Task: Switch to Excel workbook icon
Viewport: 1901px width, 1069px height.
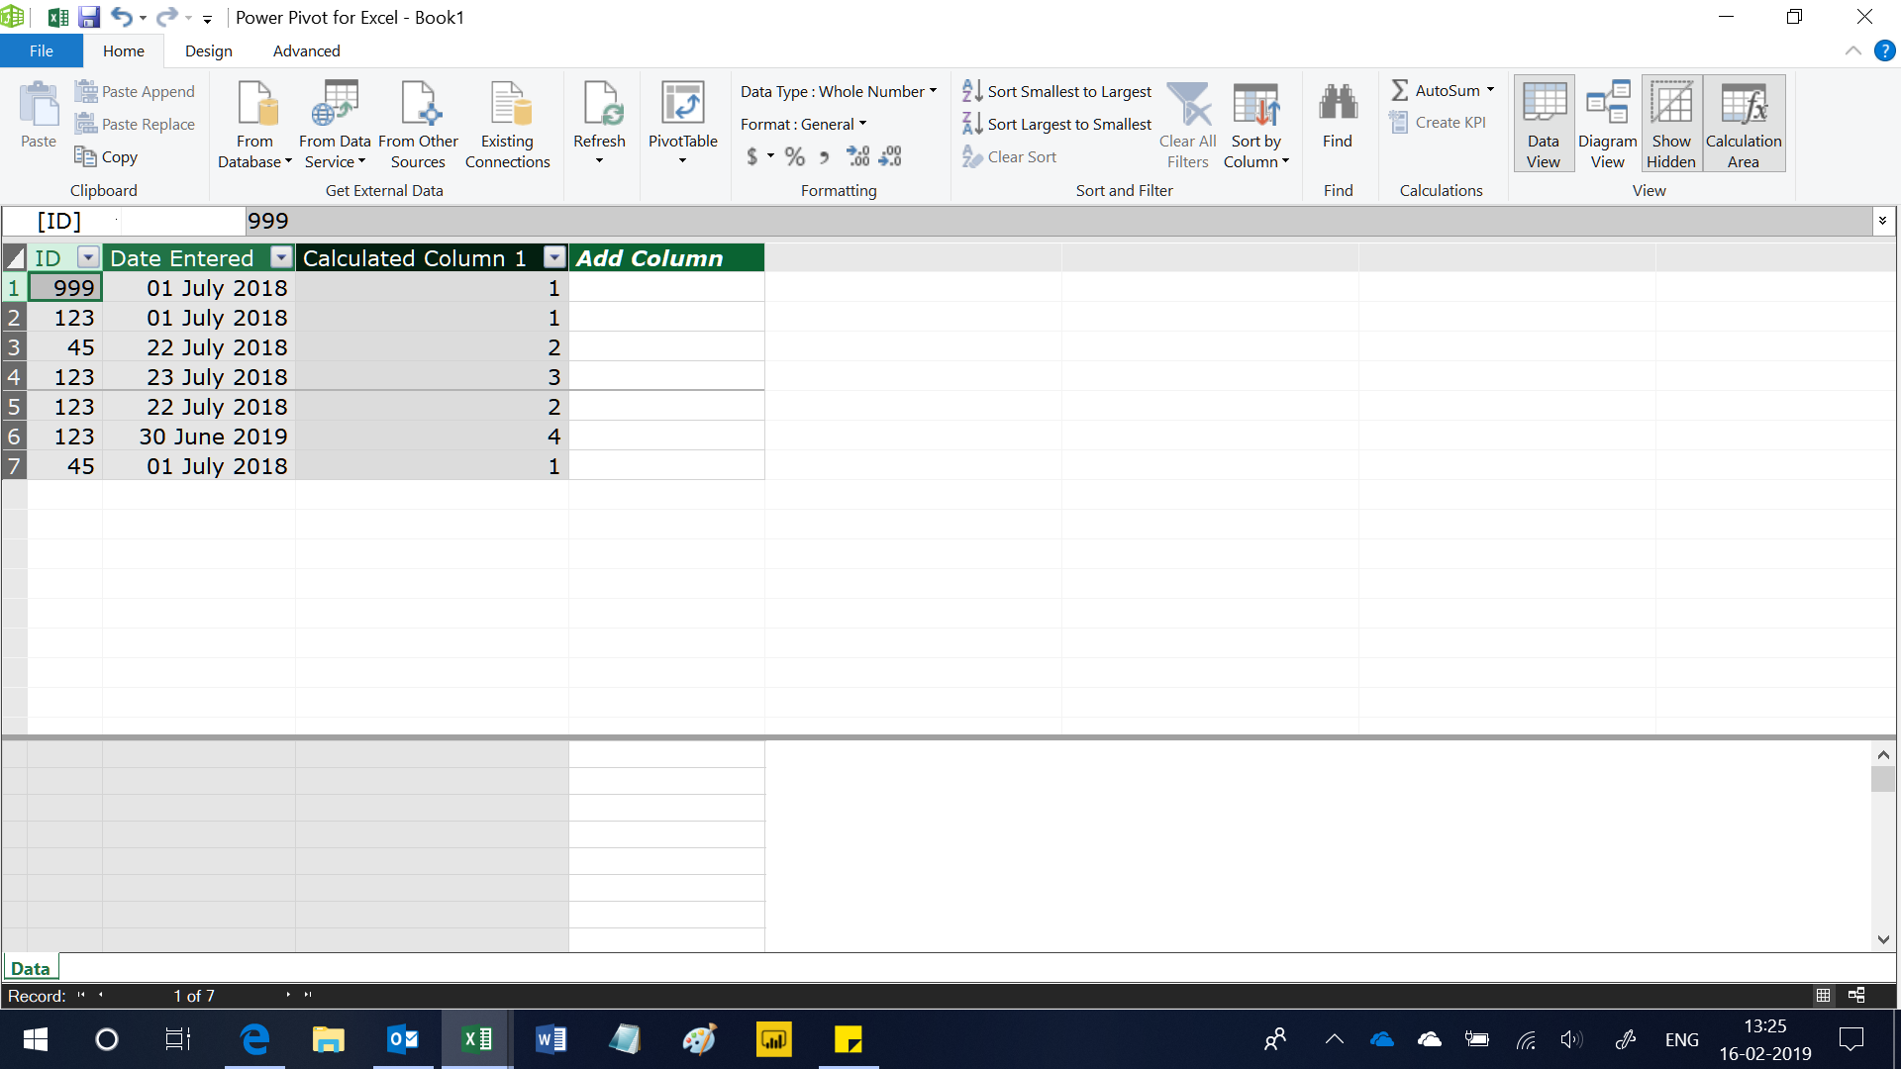Action: (57, 17)
